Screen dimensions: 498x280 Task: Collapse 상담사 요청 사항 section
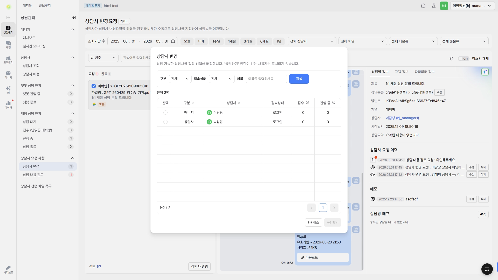pos(73,158)
